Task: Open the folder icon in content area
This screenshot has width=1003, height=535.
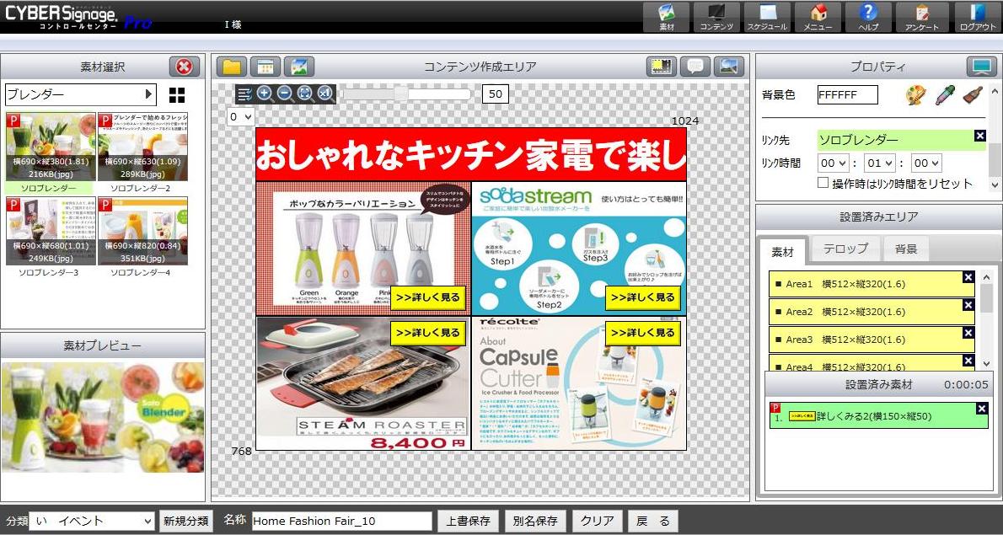Action: click(232, 67)
